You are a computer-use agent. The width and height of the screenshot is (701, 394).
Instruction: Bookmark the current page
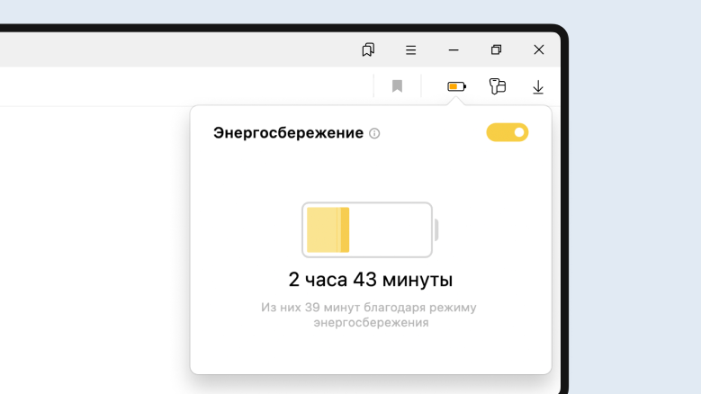[x=397, y=86]
